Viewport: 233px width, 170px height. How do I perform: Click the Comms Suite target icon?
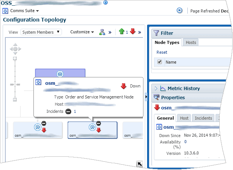5,11
